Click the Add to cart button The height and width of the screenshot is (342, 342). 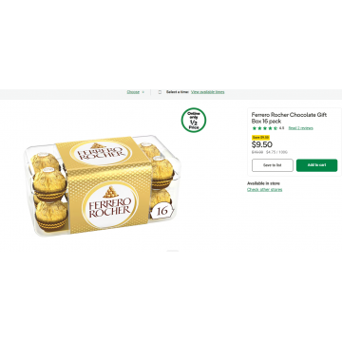pyautogui.click(x=316, y=165)
